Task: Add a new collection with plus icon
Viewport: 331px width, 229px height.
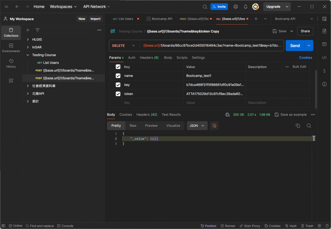Action: point(28,30)
